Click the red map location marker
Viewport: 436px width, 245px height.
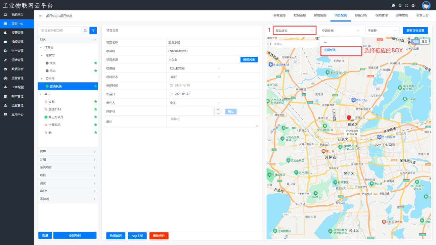[349, 117]
